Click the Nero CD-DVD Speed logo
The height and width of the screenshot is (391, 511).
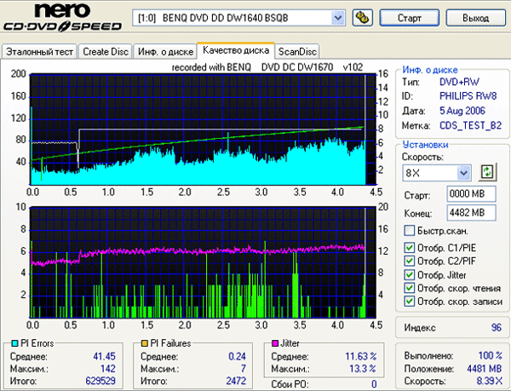(x=62, y=18)
